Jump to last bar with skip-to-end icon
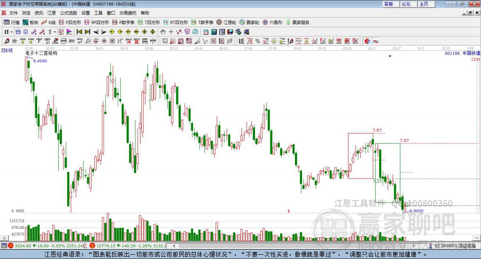 87,32
